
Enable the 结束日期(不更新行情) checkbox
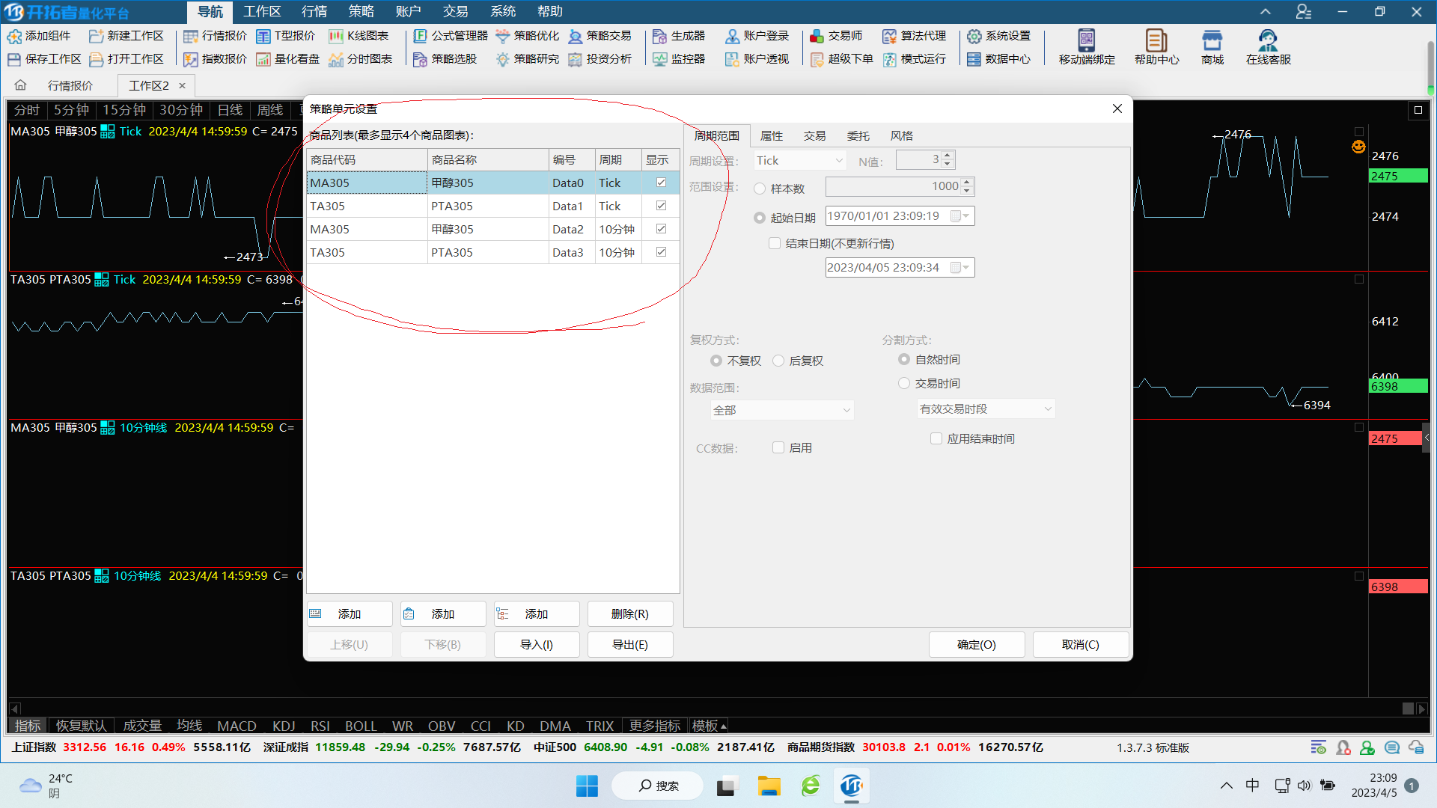(x=775, y=244)
